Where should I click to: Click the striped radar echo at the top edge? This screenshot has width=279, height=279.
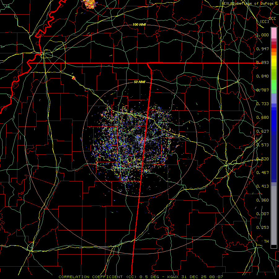click(x=90, y=4)
